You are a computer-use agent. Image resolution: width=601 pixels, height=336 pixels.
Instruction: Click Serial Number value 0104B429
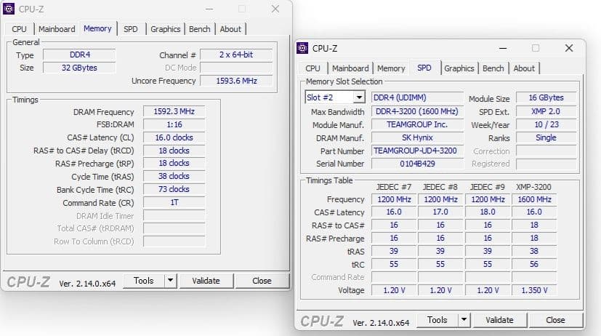point(417,164)
